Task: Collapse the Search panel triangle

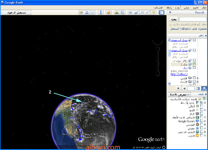Action: coord(170,12)
